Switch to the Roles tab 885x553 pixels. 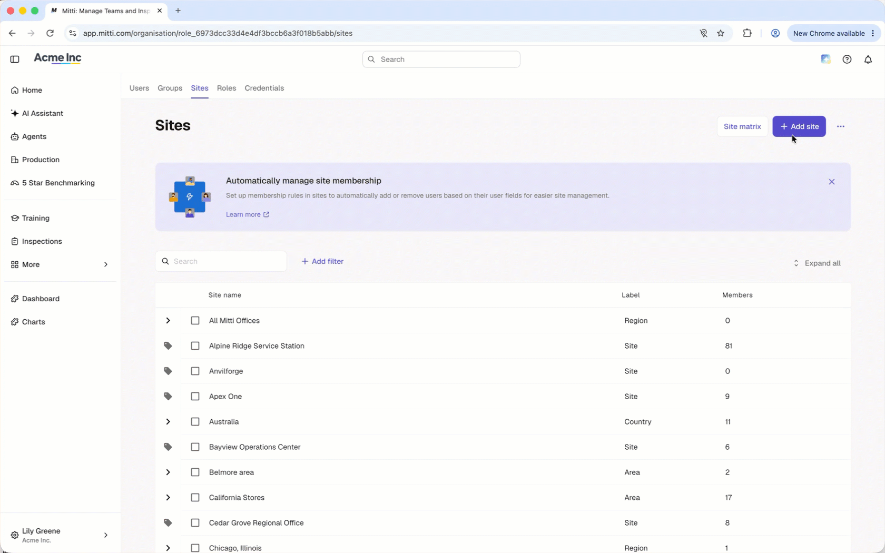[227, 88]
